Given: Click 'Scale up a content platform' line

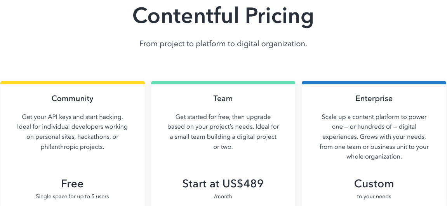Looking at the screenshot, I should click(374, 117).
